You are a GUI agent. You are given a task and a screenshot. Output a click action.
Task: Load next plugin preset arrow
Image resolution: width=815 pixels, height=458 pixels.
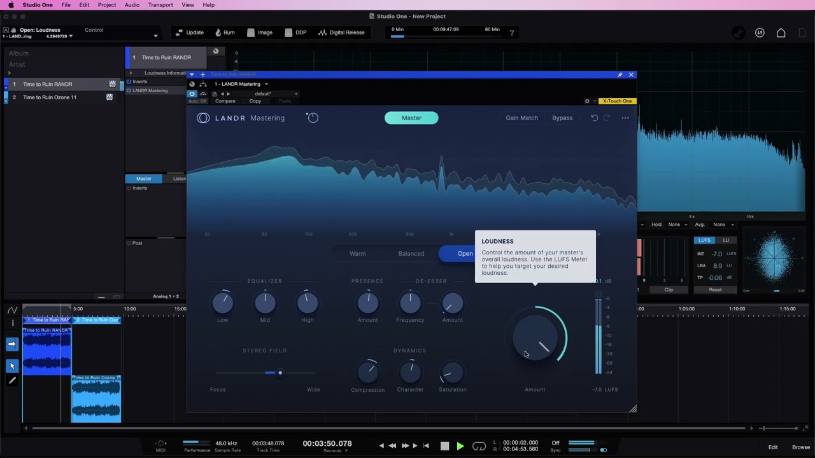point(229,94)
